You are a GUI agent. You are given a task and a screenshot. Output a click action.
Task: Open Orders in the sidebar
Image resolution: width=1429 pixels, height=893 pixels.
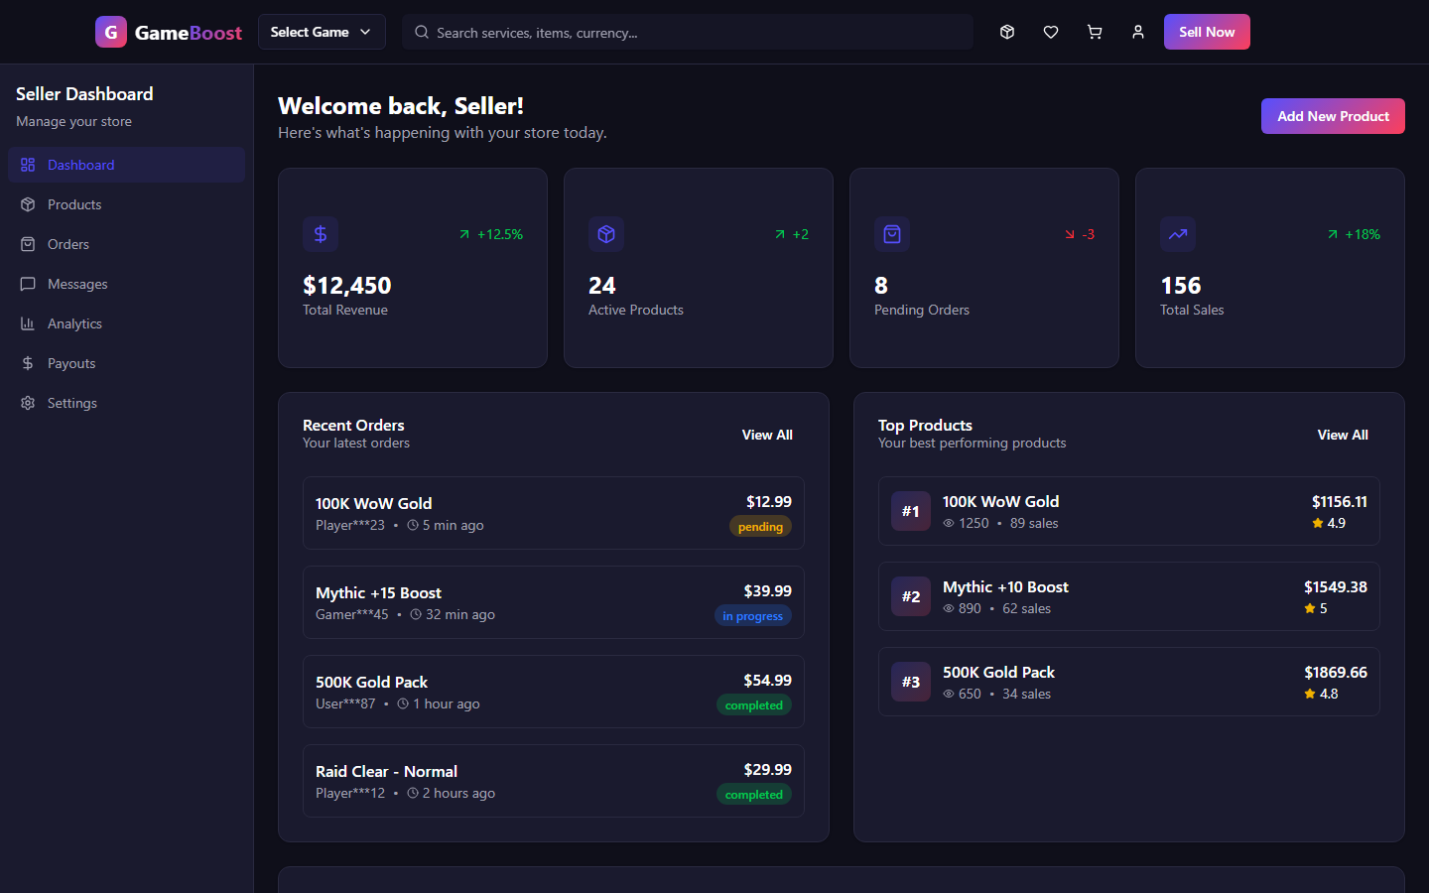(x=126, y=244)
